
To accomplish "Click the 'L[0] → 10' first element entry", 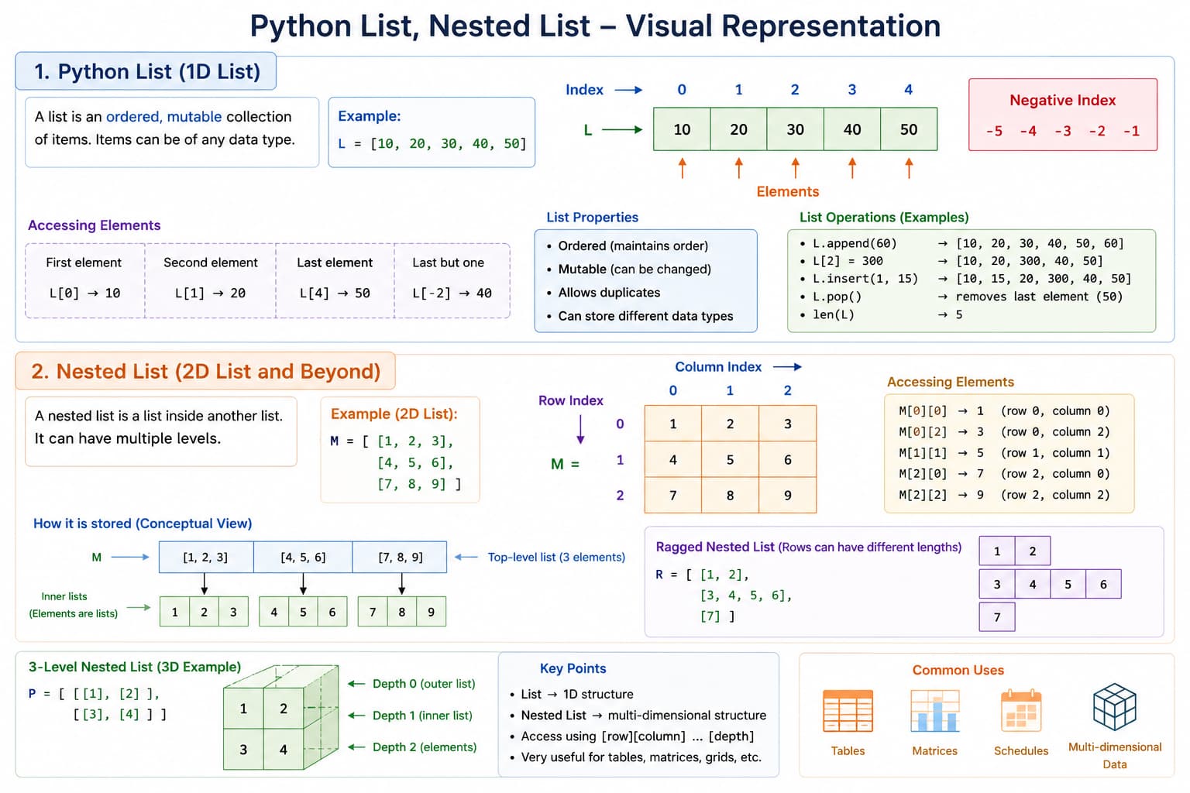I will pyautogui.click(x=84, y=294).
